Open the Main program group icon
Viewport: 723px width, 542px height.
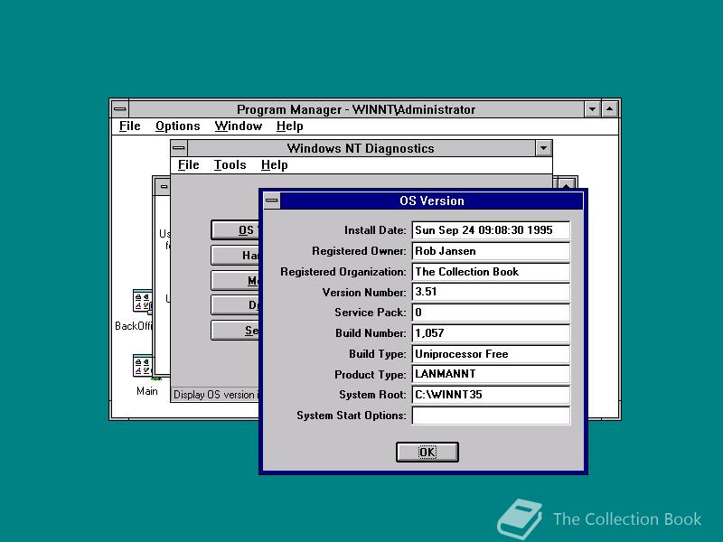tap(142, 367)
